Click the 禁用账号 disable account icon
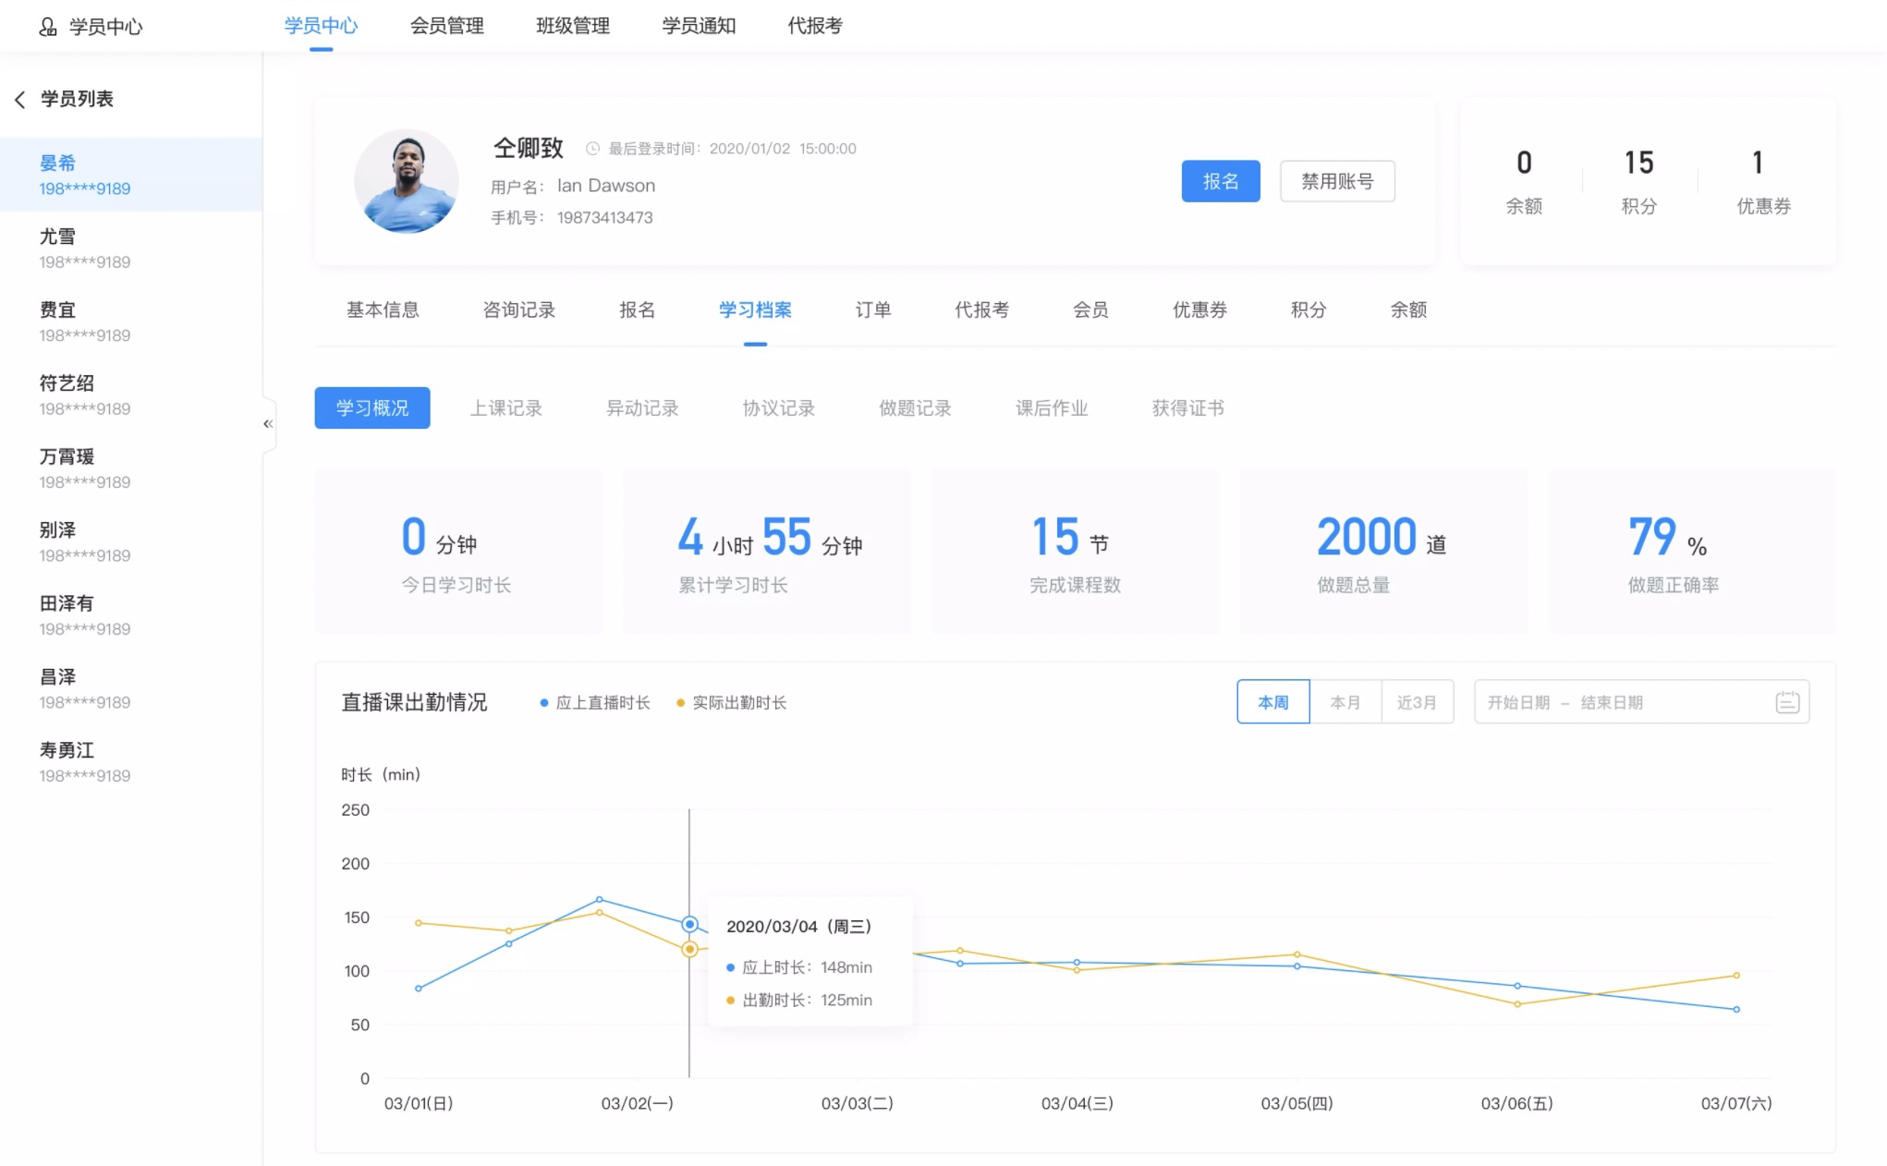This screenshot has height=1166, width=1887. click(x=1335, y=181)
